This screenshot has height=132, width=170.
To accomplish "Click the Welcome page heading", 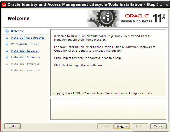I will click(19, 19).
